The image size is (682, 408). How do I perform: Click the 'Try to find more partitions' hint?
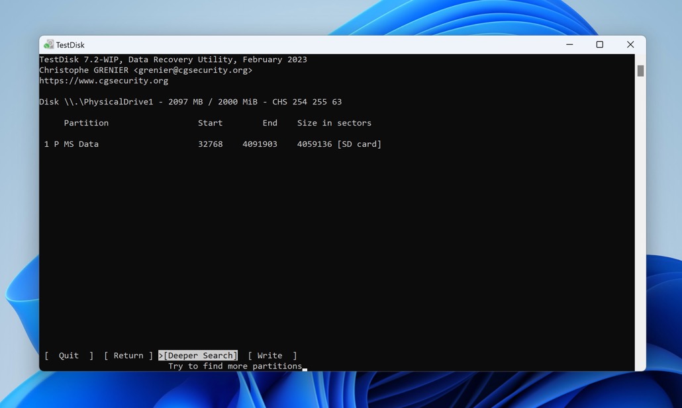tap(235, 366)
